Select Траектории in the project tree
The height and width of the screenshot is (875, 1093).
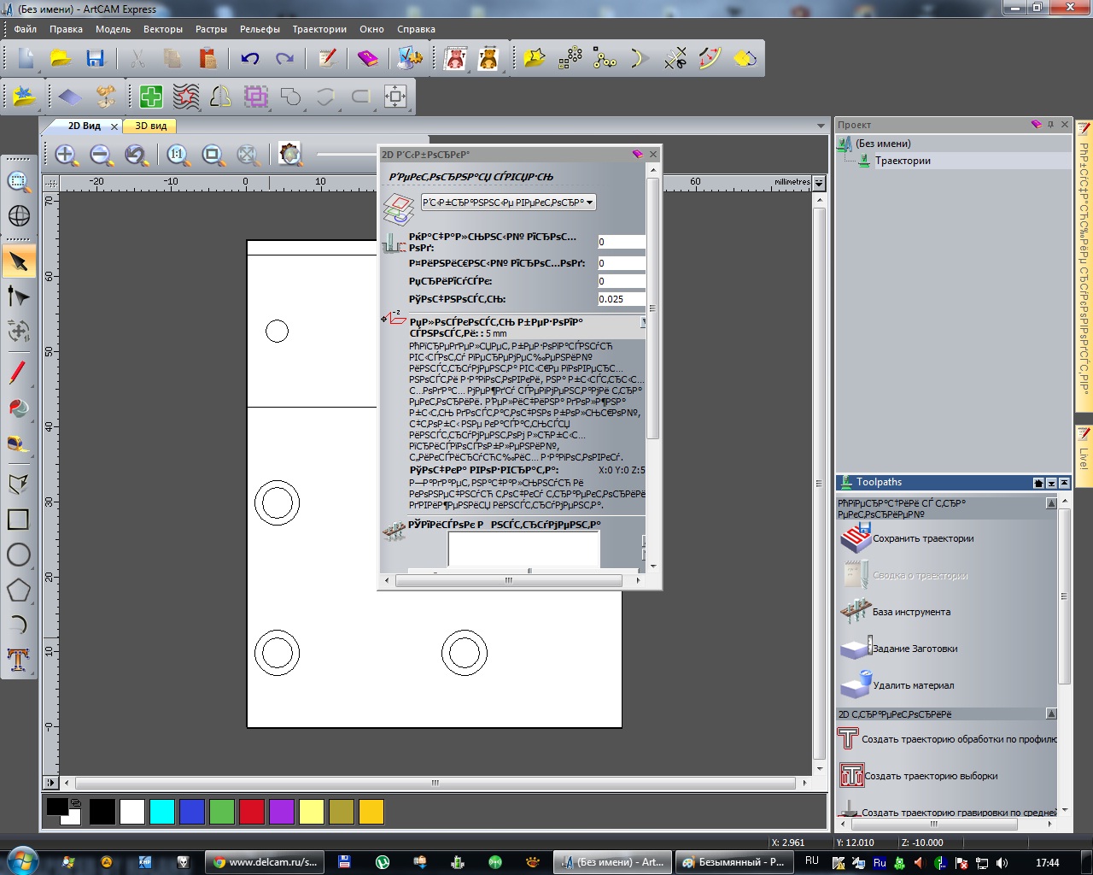point(903,161)
